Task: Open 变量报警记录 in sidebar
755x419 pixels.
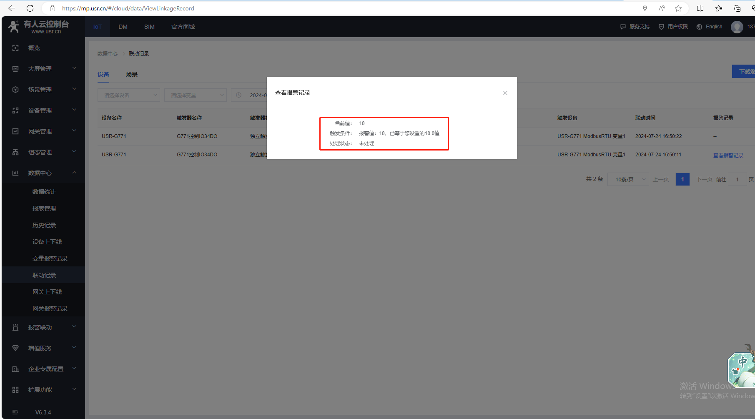Action: (x=50, y=258)
